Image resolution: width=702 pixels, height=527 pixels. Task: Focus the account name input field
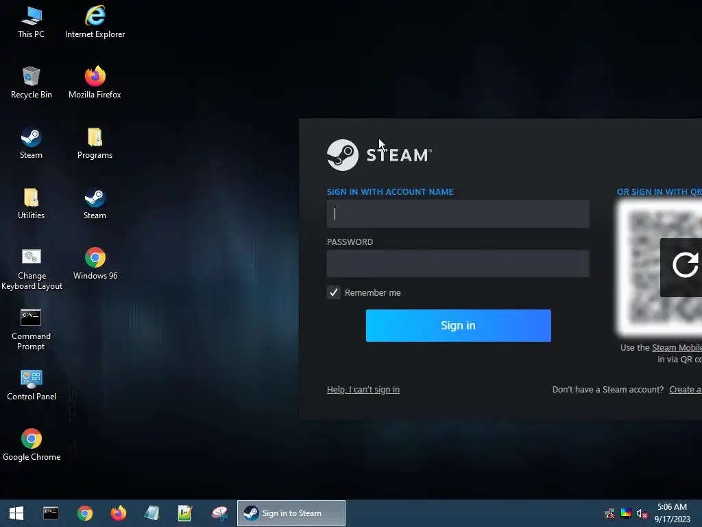[x=458, y=214]
